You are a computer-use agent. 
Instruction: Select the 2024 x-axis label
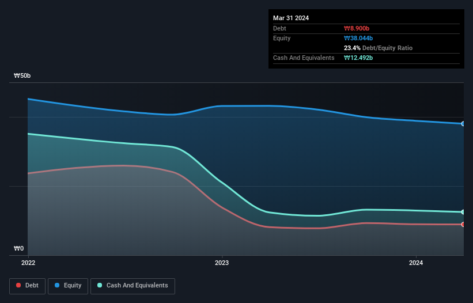(x=416, y=263)
